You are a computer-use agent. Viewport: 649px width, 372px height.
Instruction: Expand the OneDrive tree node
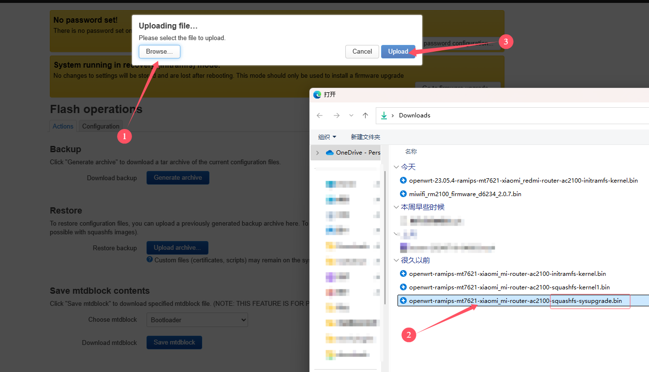click(317, 153)
